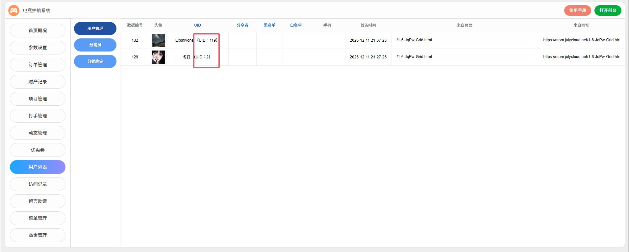Screen dimensions: 629x252
Task: Click the 打开前台 green button
Action: point(608,10)
